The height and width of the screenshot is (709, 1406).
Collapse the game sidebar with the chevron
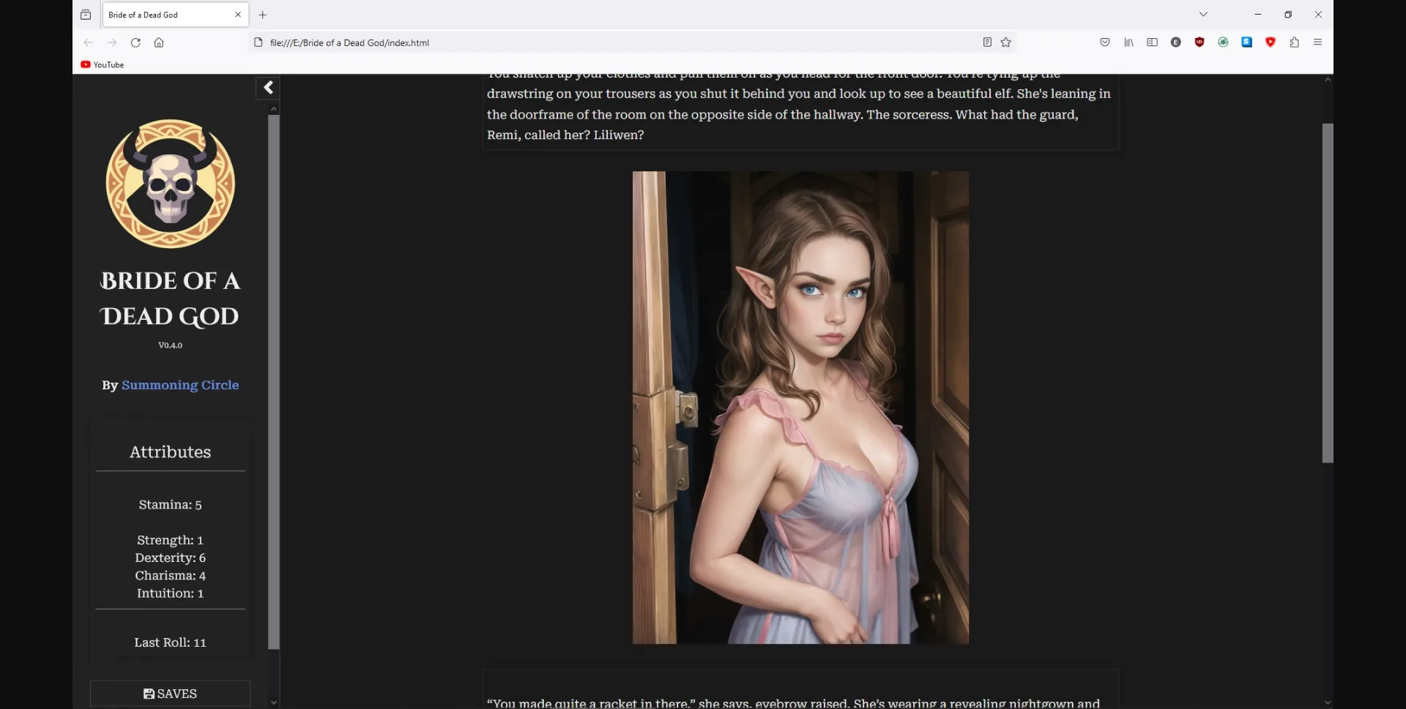coord(268,87)
